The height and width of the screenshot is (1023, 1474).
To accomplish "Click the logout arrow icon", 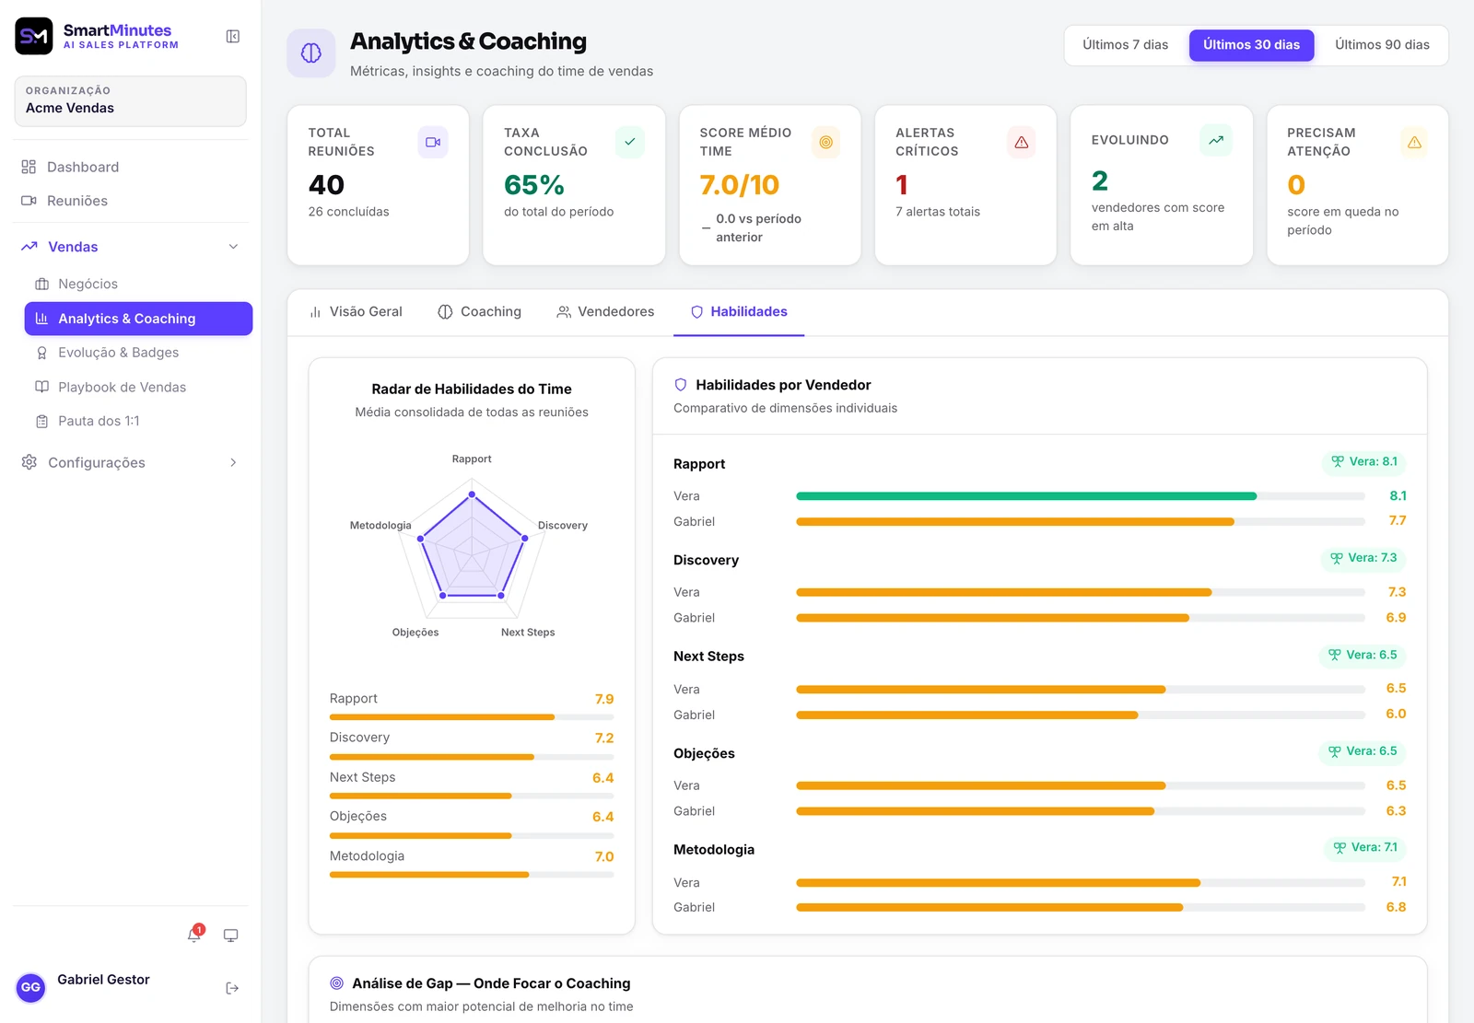I will [x=232, y=988].
